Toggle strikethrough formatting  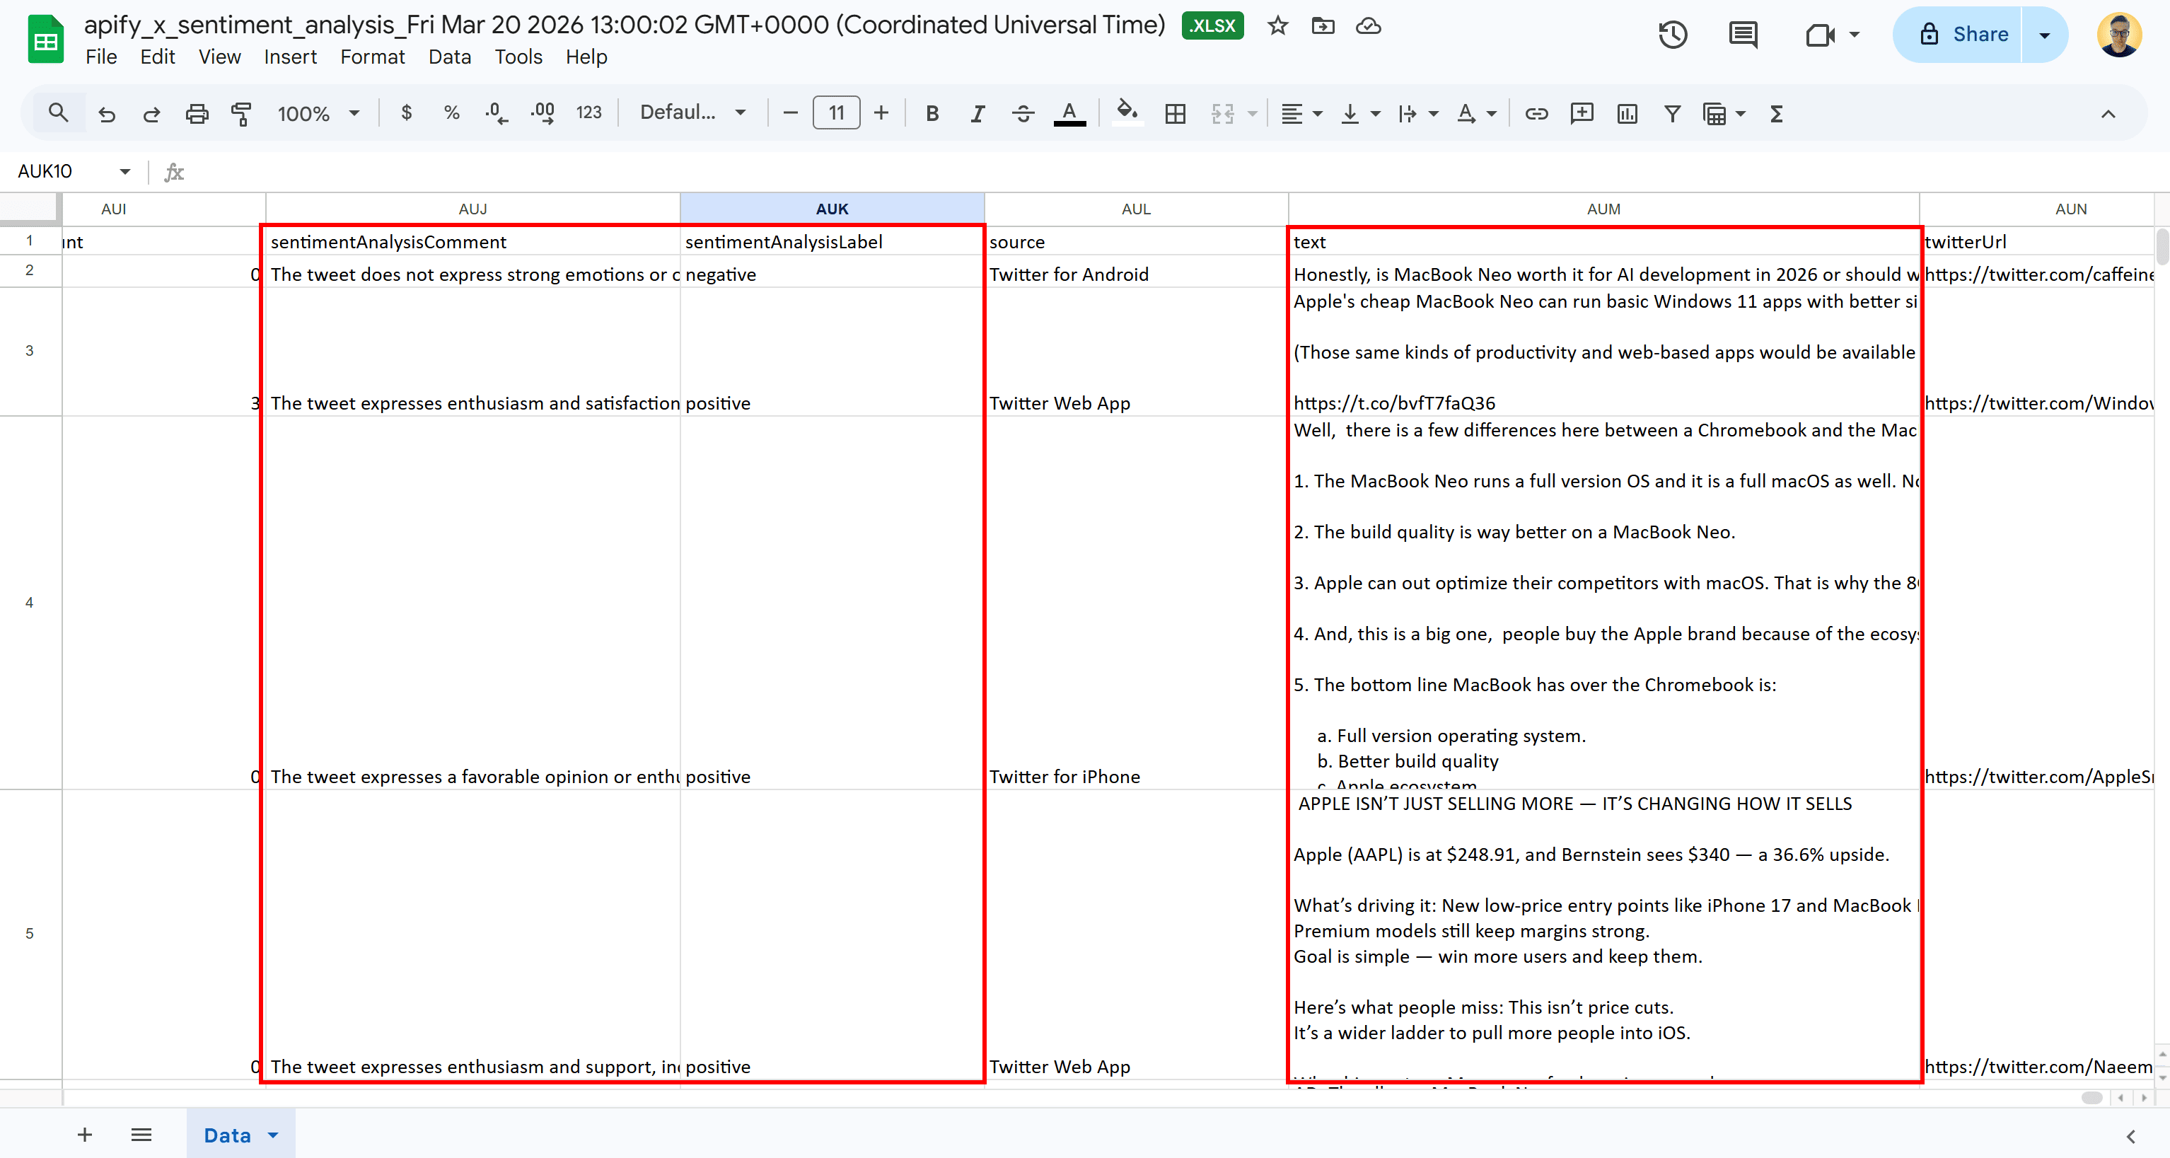(x=1023, y=114)
